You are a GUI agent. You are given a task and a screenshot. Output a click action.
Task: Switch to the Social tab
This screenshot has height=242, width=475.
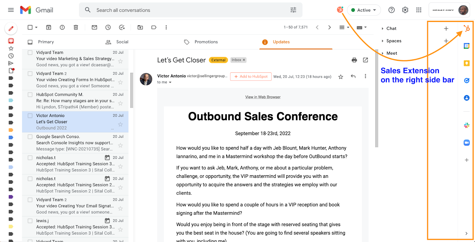[122, 42]
